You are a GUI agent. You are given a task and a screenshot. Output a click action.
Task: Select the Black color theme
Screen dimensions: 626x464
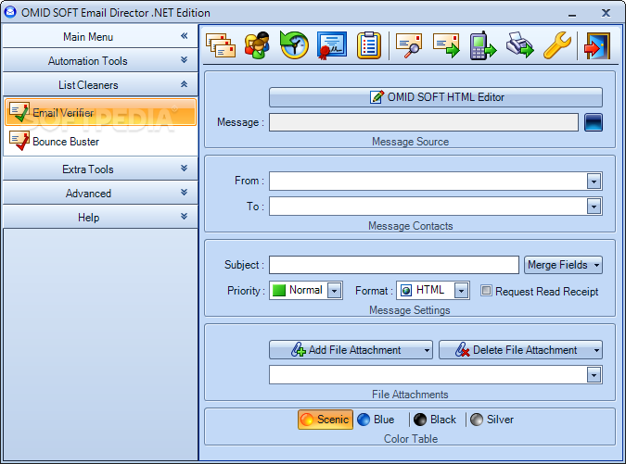[x=436, y=420]
